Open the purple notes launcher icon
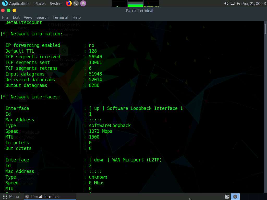This screenshot has width=267, height=200. pyautogui.click(x=83, y=3)
